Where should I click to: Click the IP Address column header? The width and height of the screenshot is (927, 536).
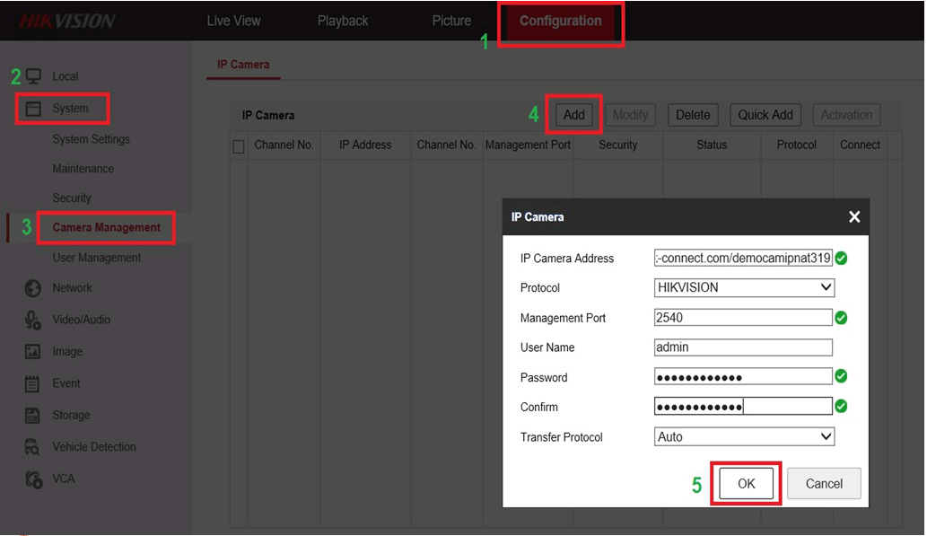point(365,145)
